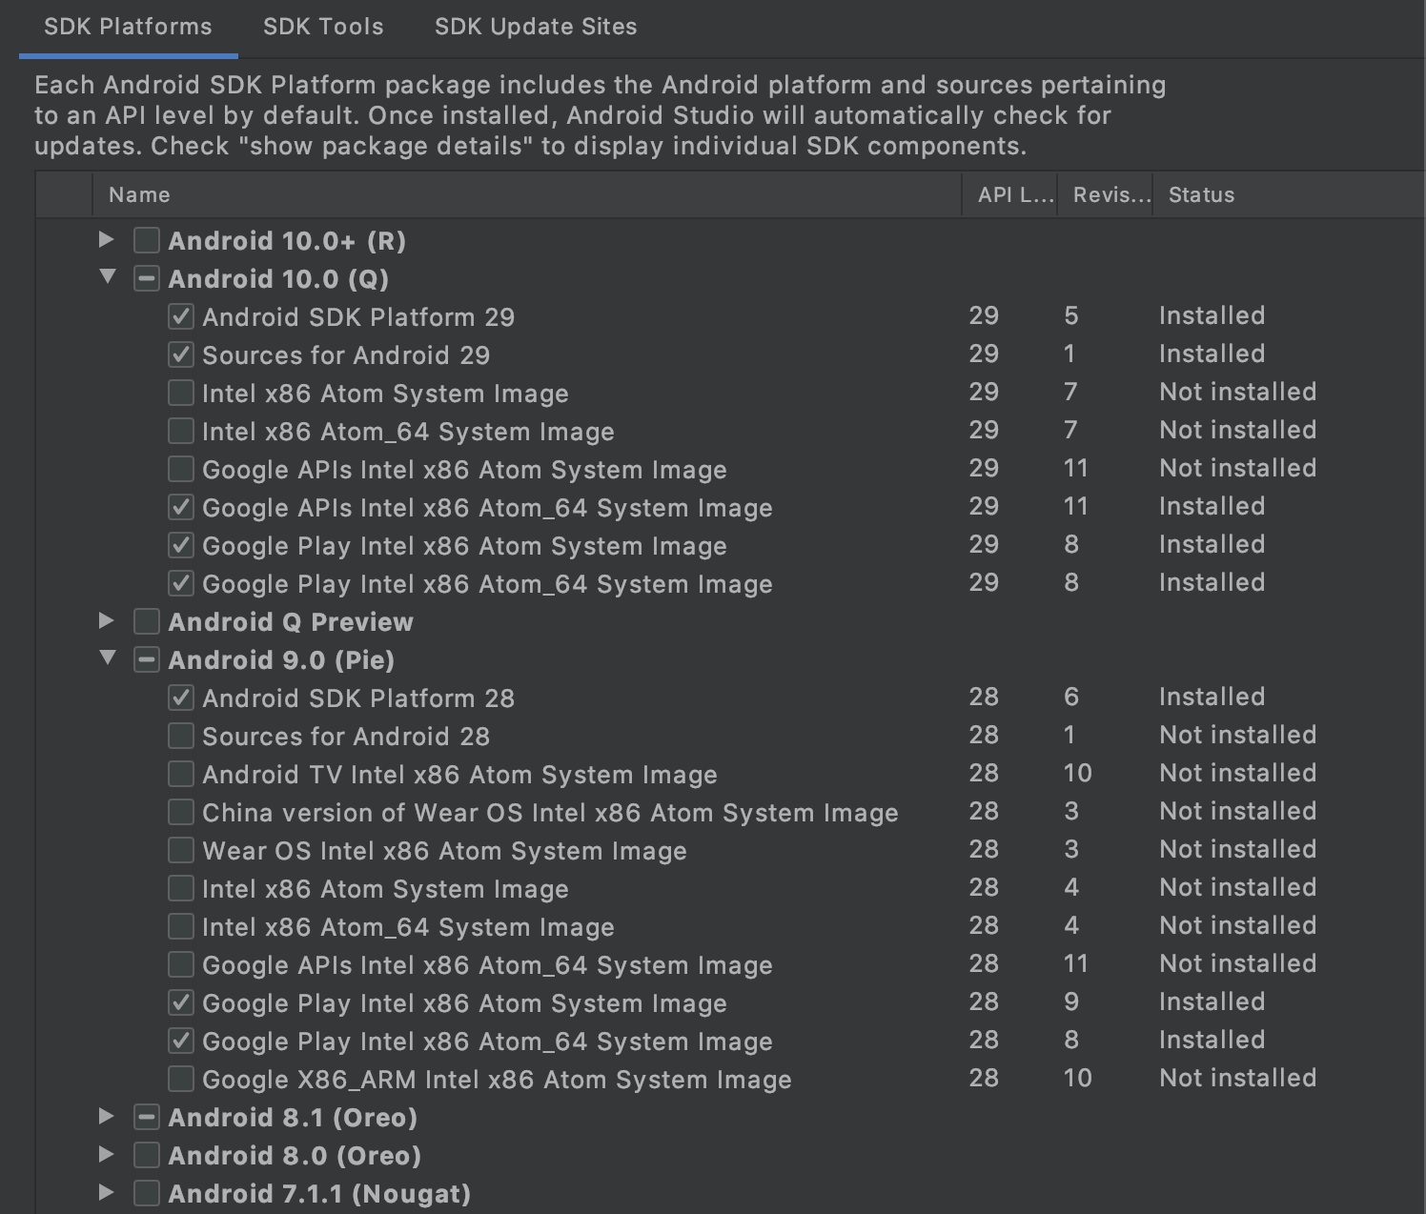Expand the Android 8.1 (Oreo) group
The height and width of the screenshot is (1214, 1426).
107,1117
